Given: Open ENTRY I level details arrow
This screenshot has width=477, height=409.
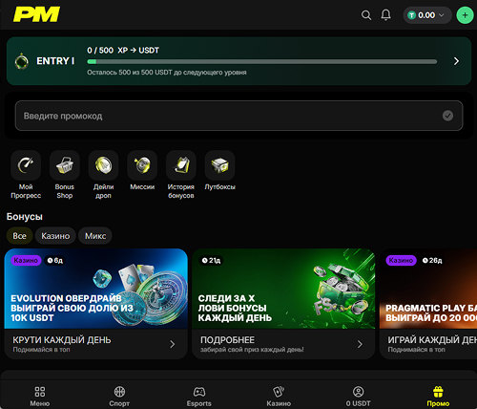Looking at the screenshot, I should (456, 61).
